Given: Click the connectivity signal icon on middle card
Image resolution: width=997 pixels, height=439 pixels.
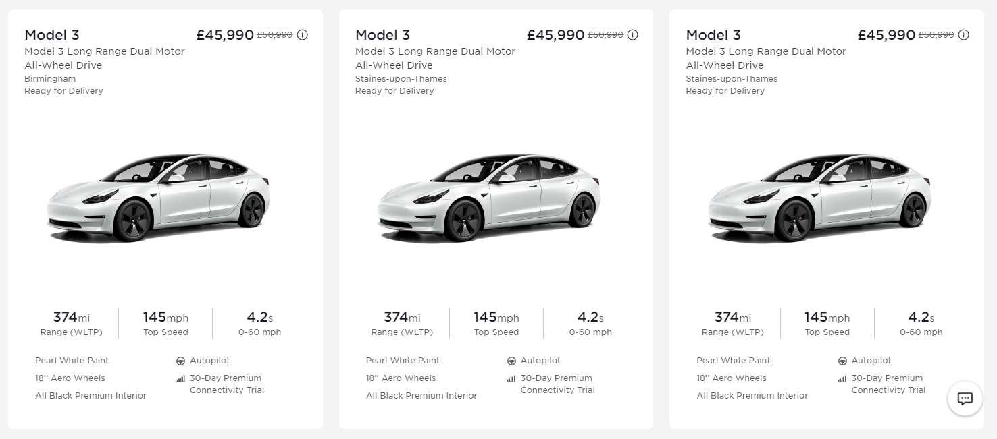Looking at the screenshot, I should point(511,379).
